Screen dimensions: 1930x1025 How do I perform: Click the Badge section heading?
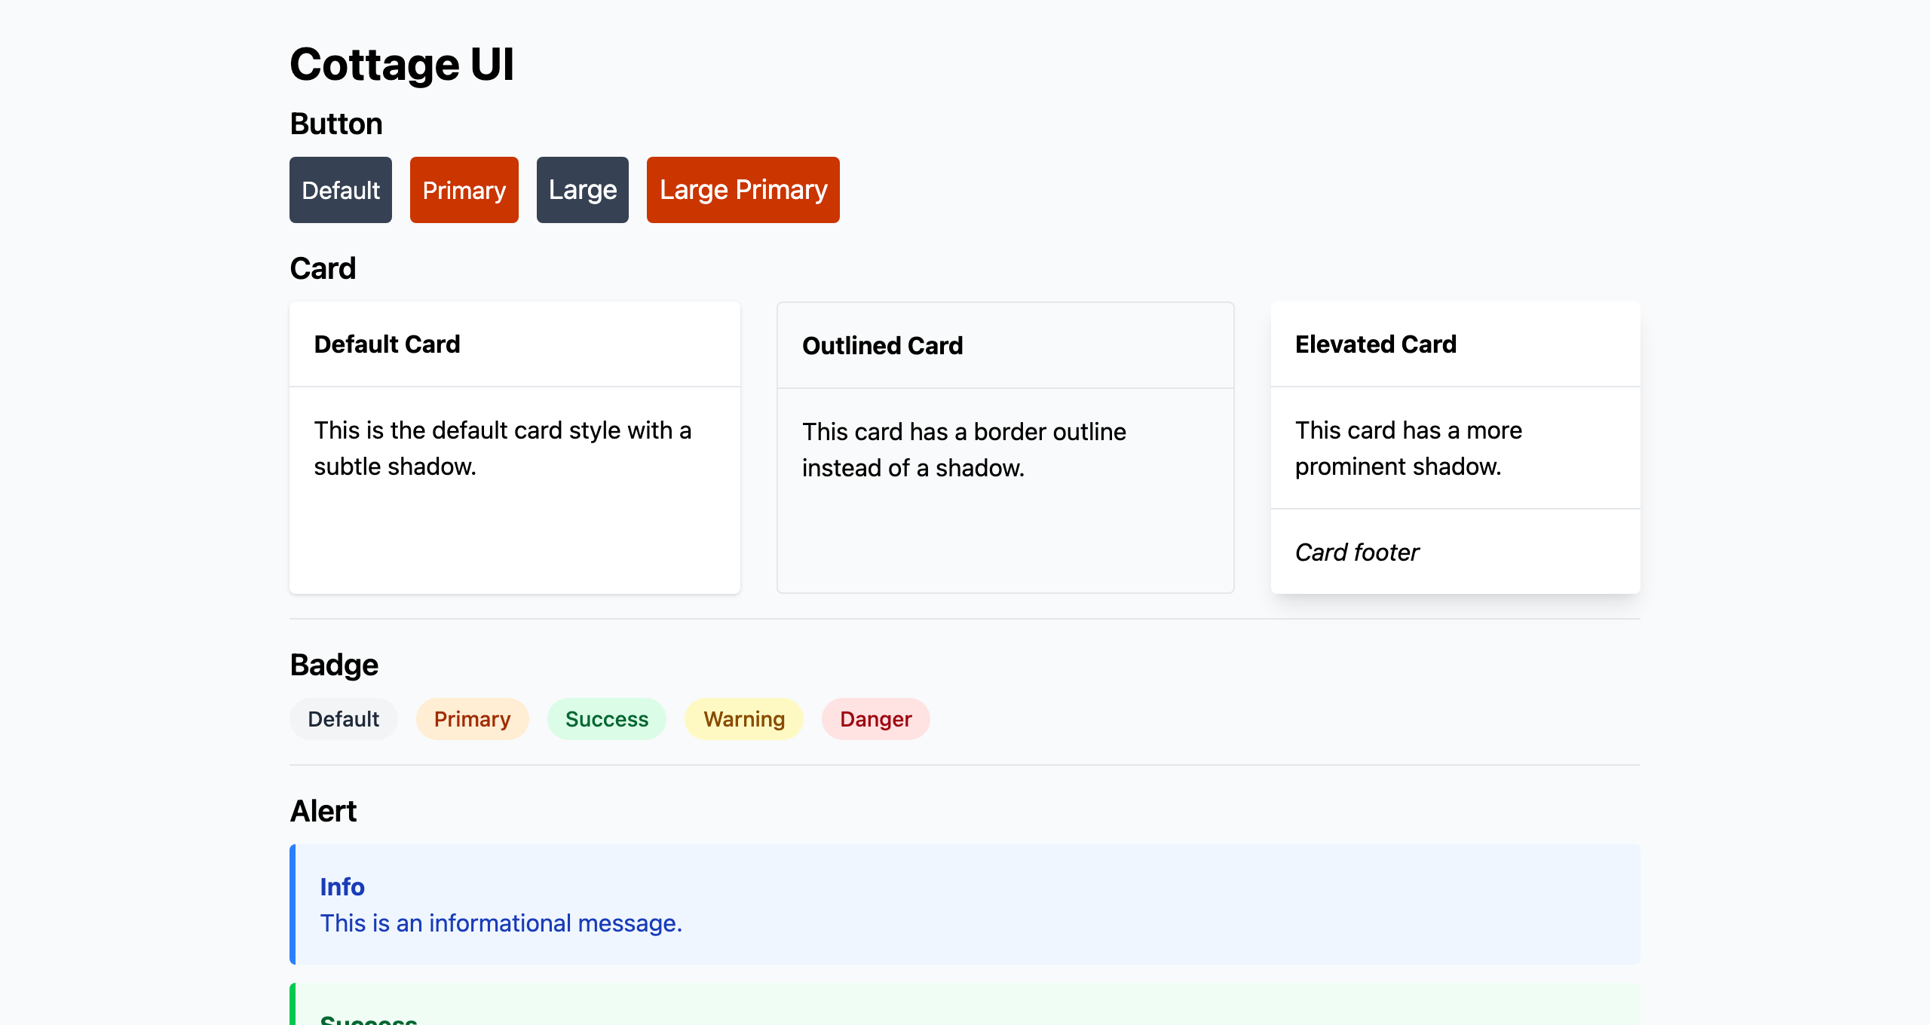[334, 664]
